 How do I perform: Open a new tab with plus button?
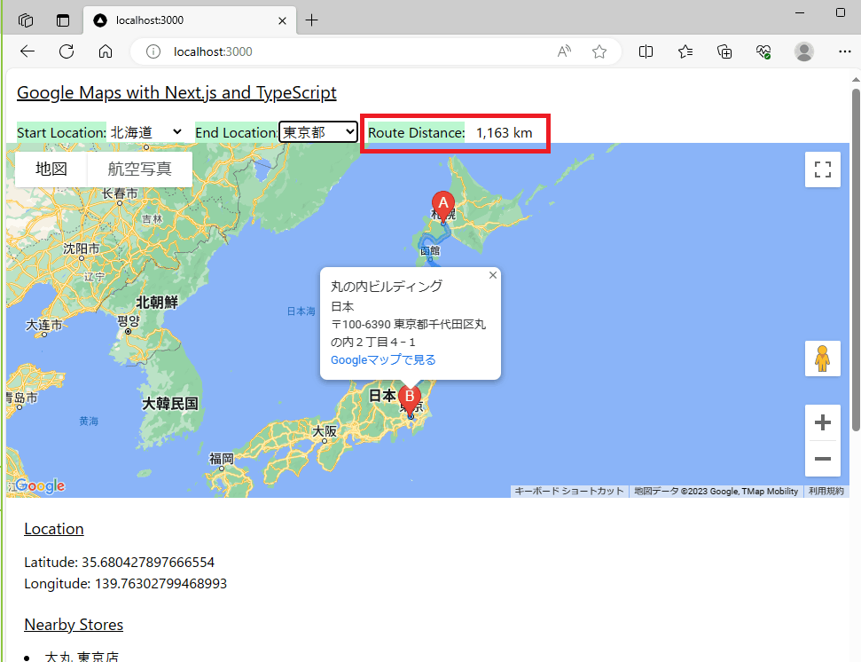click(x=311, y=20)
